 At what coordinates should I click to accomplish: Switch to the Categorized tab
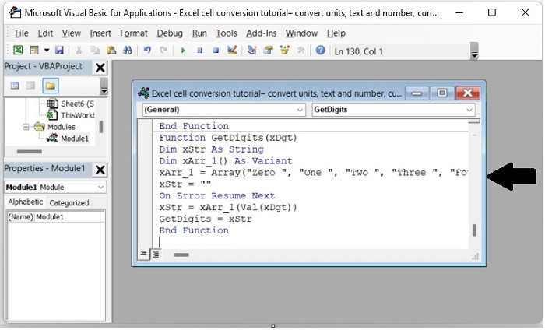coord(69,203)
